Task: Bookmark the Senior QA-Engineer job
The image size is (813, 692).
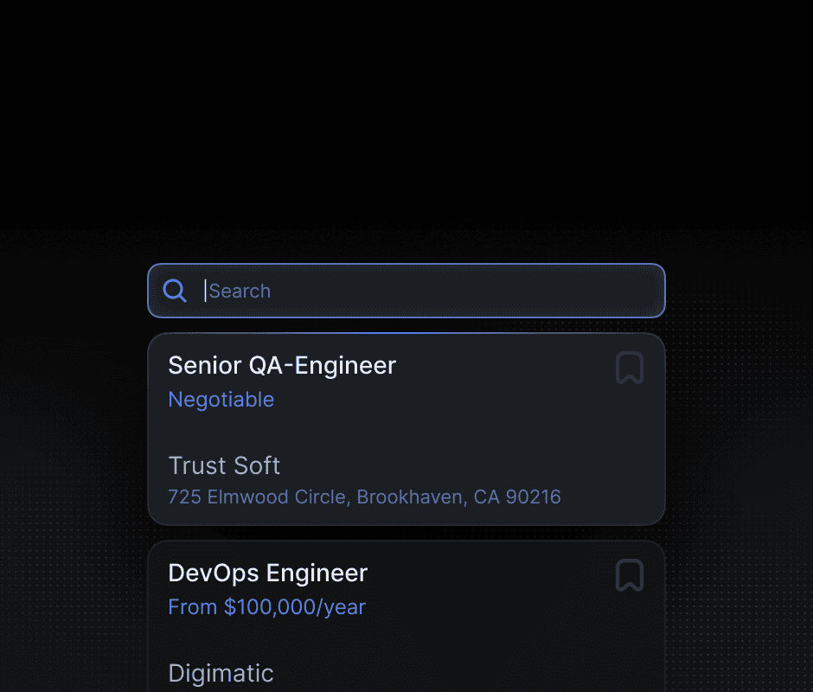Action: (x=630, y=368)
